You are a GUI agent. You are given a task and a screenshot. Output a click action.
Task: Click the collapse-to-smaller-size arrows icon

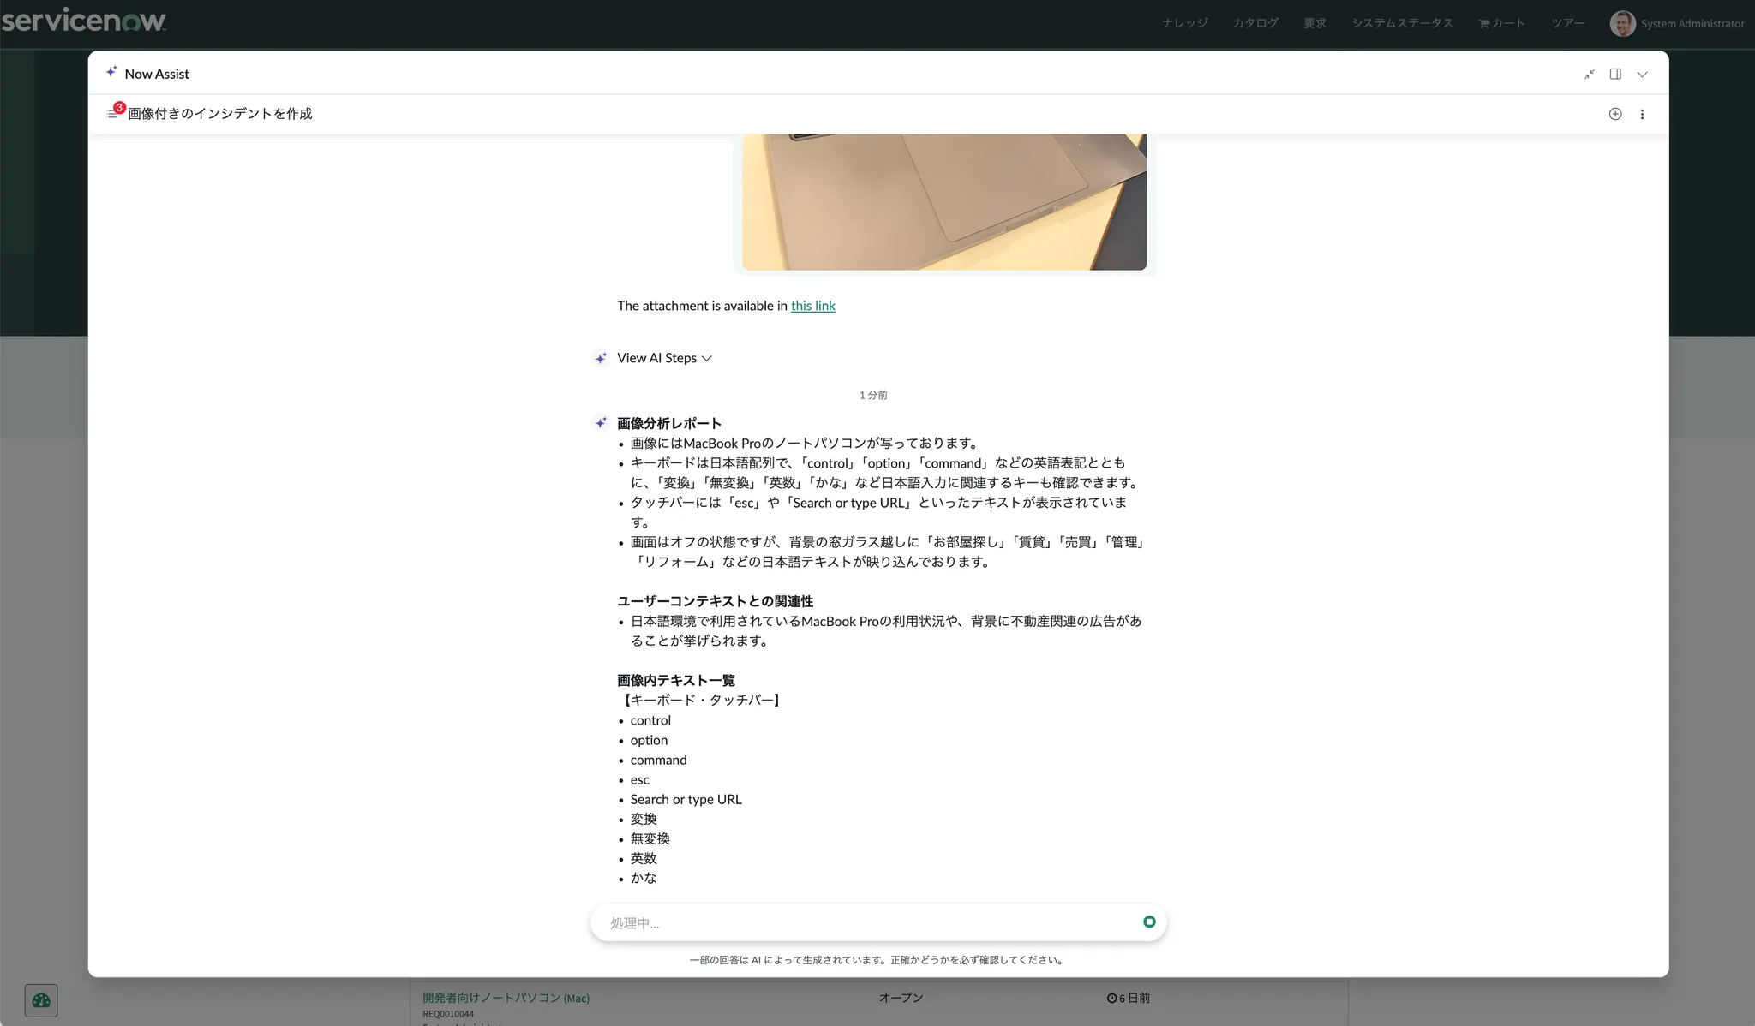pos(1589,75)
